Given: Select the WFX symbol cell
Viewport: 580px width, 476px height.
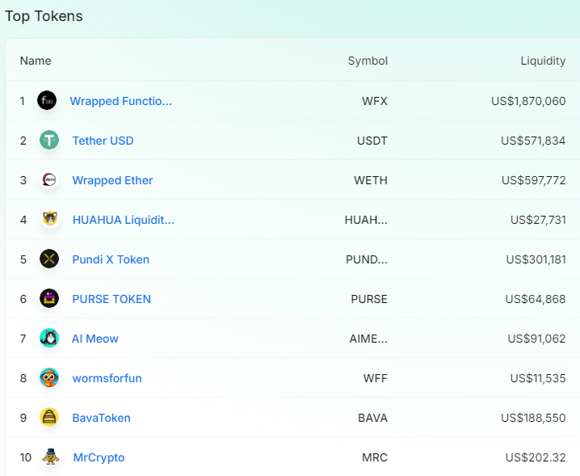Looking at the screenshot, I should pos(375,101).
